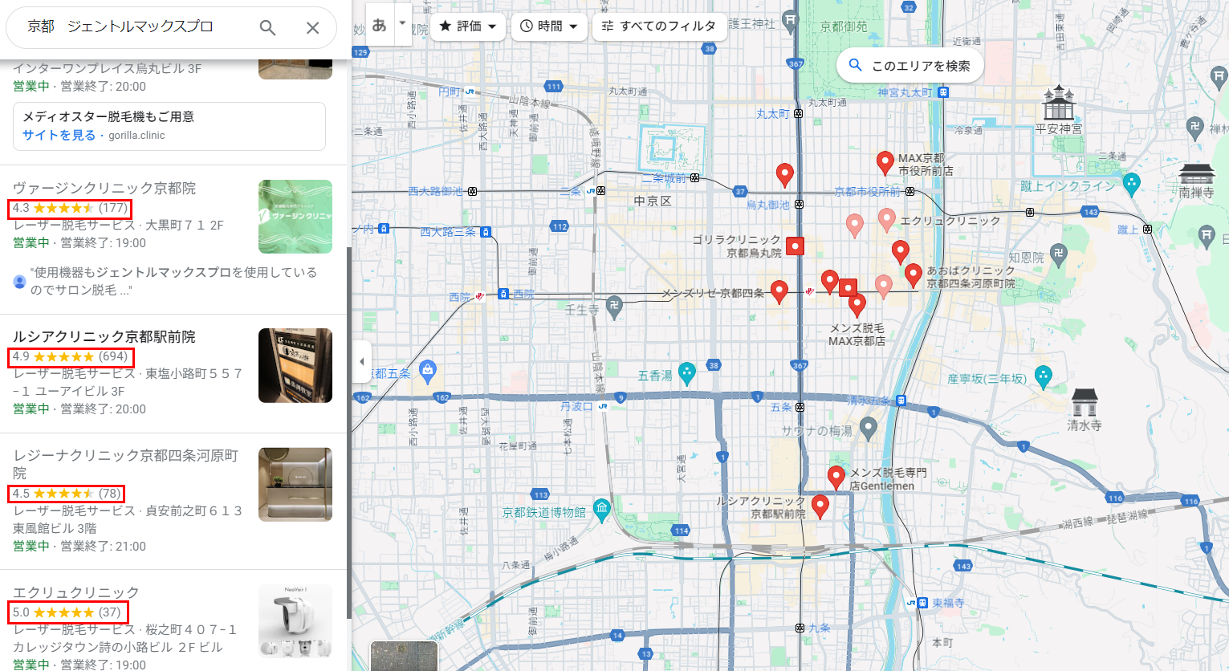The image size is (1229, 671).
Task: Select the ゴリラクリニック京都烏丸院 square marker
Action: (795, 246)
